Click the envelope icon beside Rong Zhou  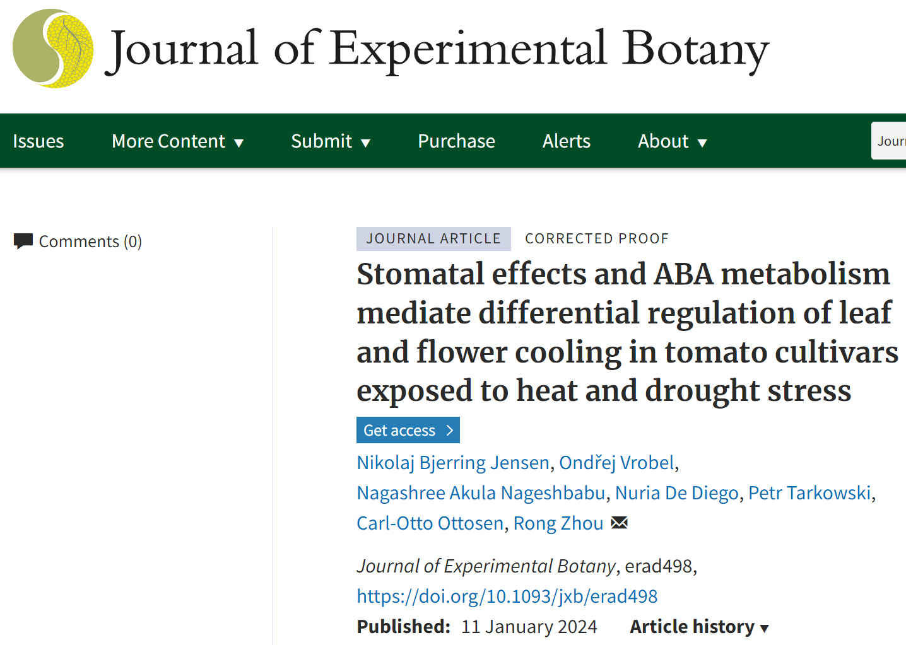coord(620,523)
